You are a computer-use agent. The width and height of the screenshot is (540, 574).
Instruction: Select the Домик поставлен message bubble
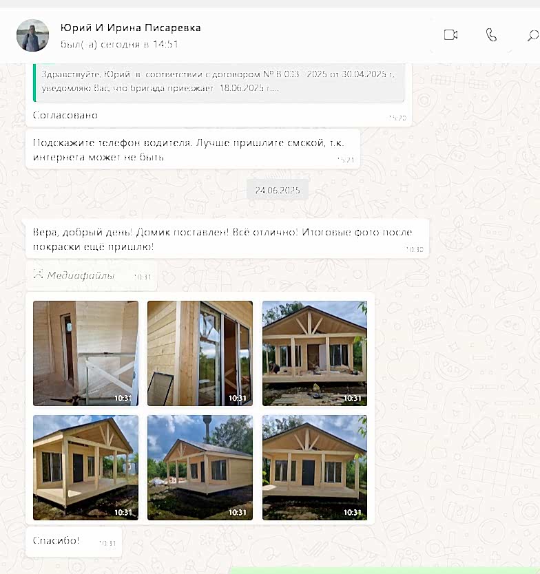227,239
